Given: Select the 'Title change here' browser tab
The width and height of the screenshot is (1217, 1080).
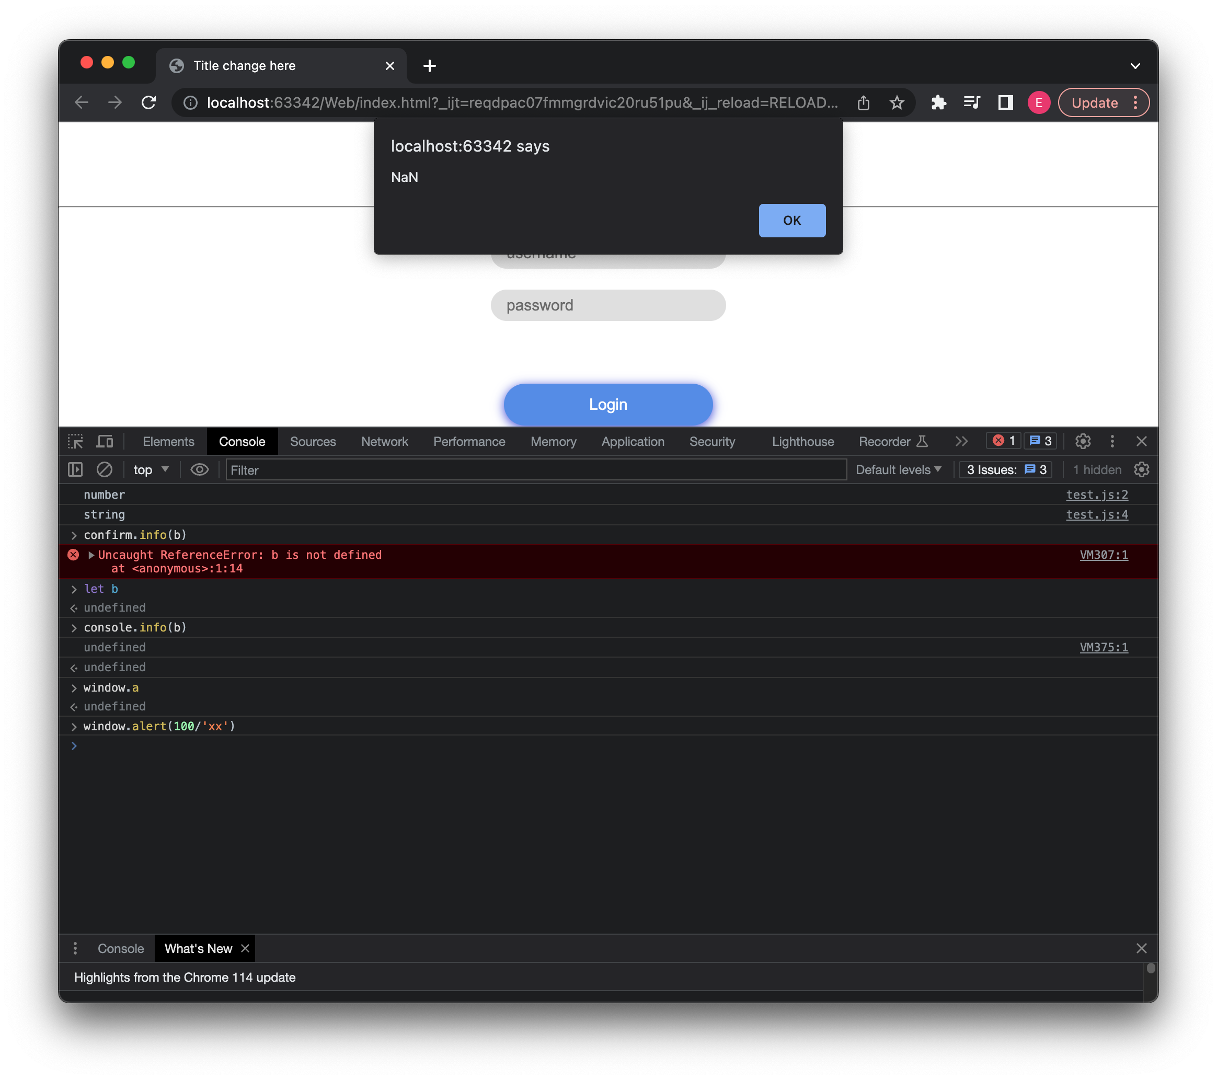Looking at the screenshot, I should click(281, 65).
